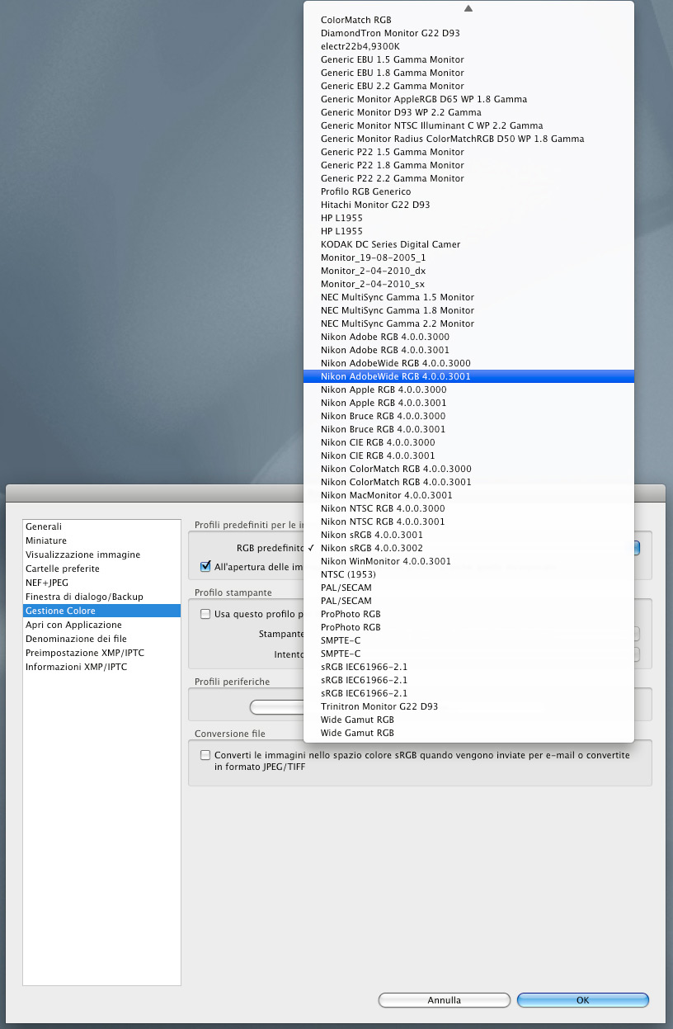
Task: Toggle the 'Usa questo profilo' printer checkbox
Action: pyautogui.click(x=205, y=614)
